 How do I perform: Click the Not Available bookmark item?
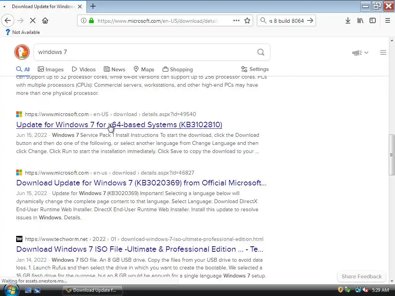coord(23,32)
